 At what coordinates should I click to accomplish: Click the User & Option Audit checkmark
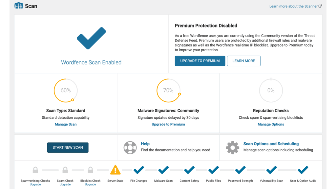[303, 170]
